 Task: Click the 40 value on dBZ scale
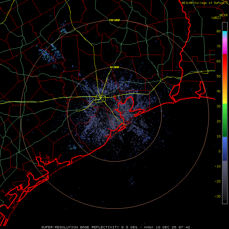click(219, 91)
